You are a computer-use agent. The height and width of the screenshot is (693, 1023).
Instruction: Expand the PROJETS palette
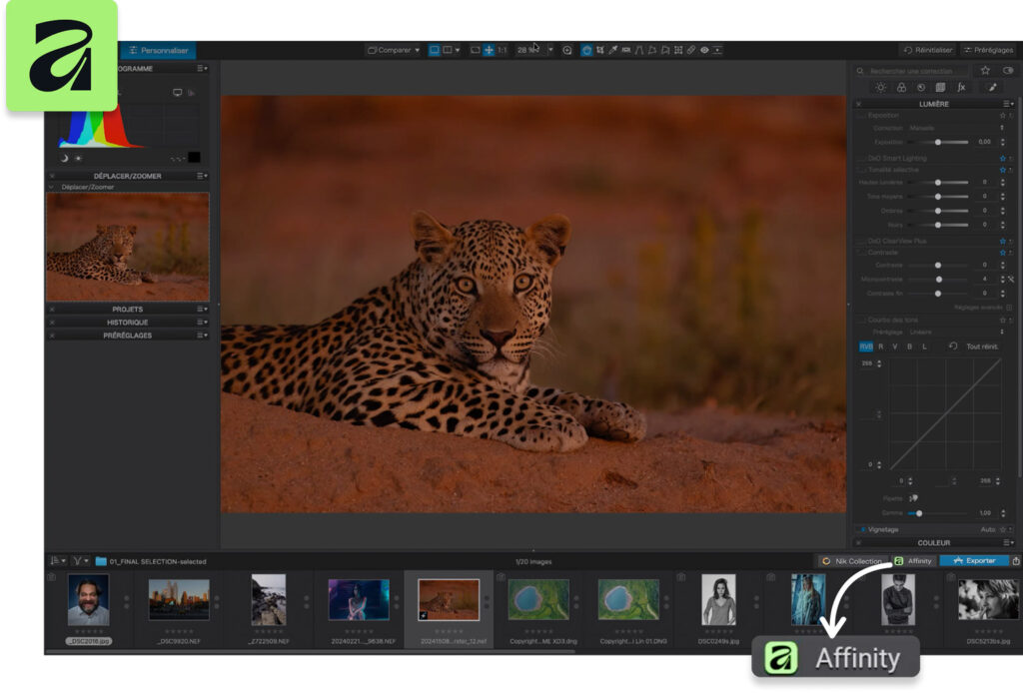pyautogui.click(x=127, y=309)
